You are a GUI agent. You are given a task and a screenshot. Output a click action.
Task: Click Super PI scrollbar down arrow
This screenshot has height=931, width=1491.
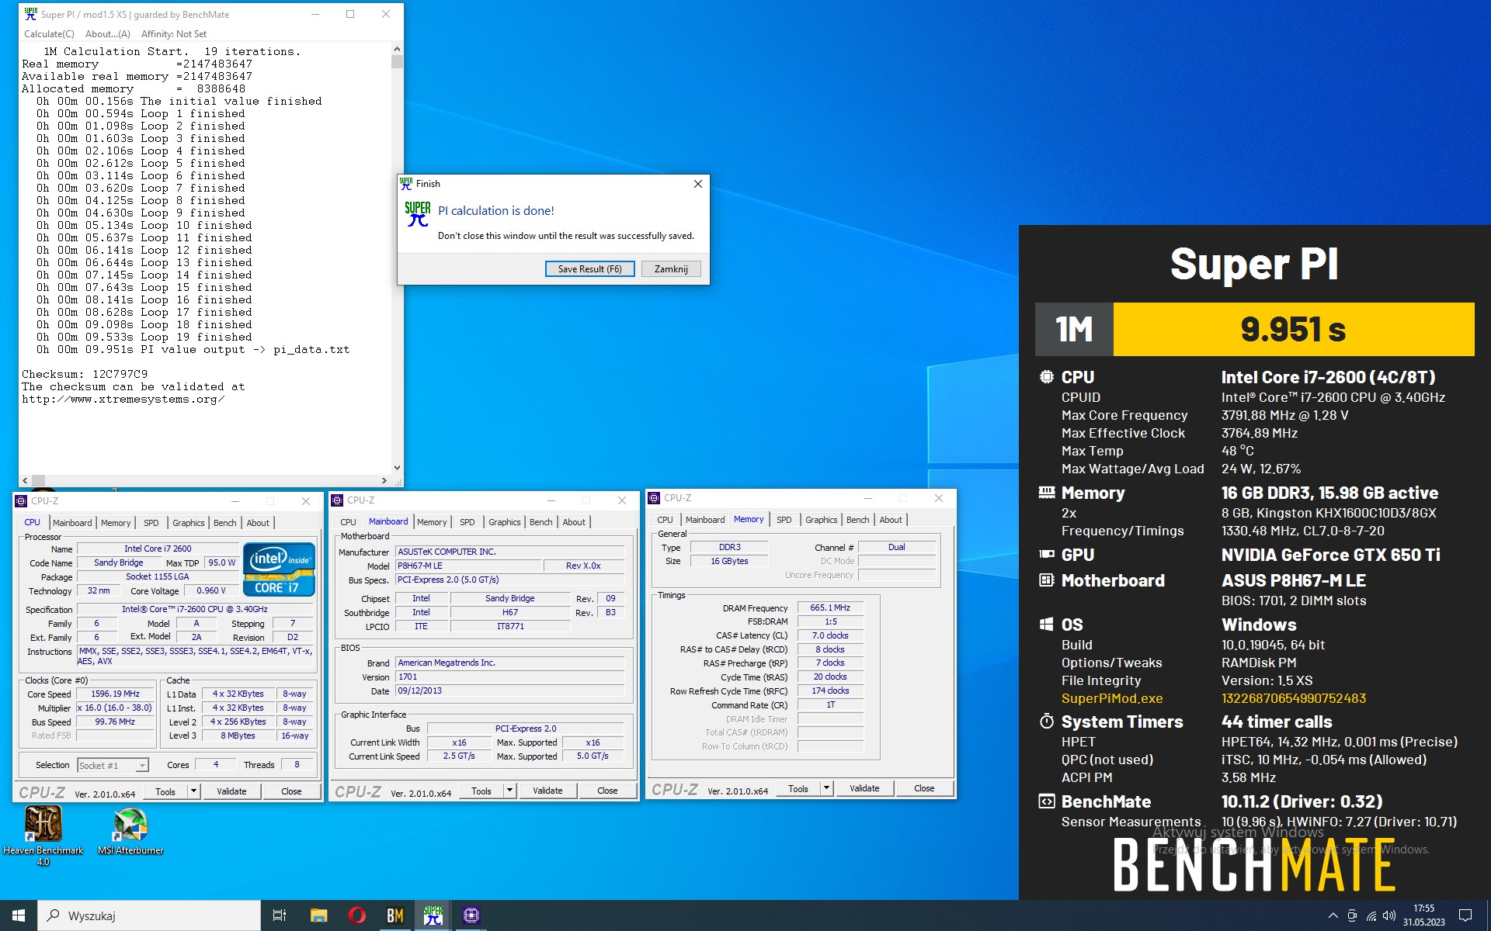397,468
